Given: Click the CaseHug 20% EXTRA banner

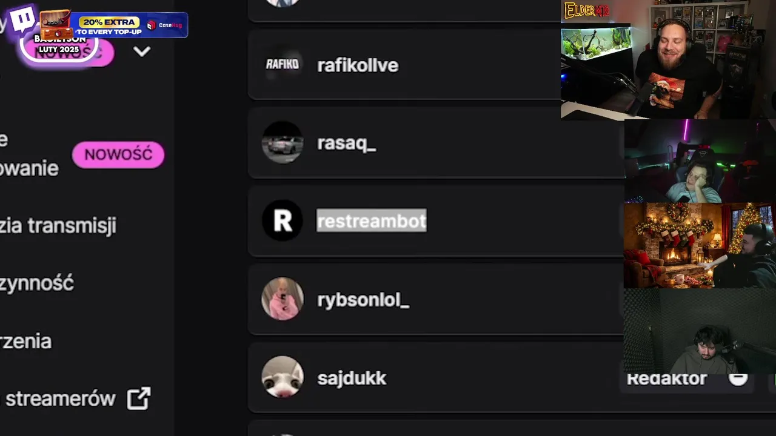Looking at the screenshot, I should pyautogui.click(x=114, y=25).
